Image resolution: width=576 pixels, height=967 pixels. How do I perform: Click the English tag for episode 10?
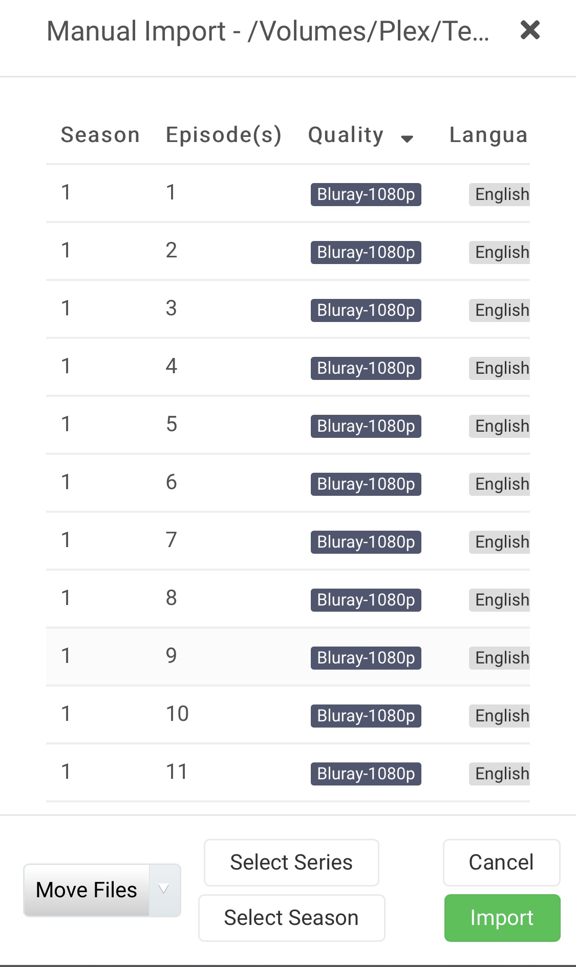(499, 716)
